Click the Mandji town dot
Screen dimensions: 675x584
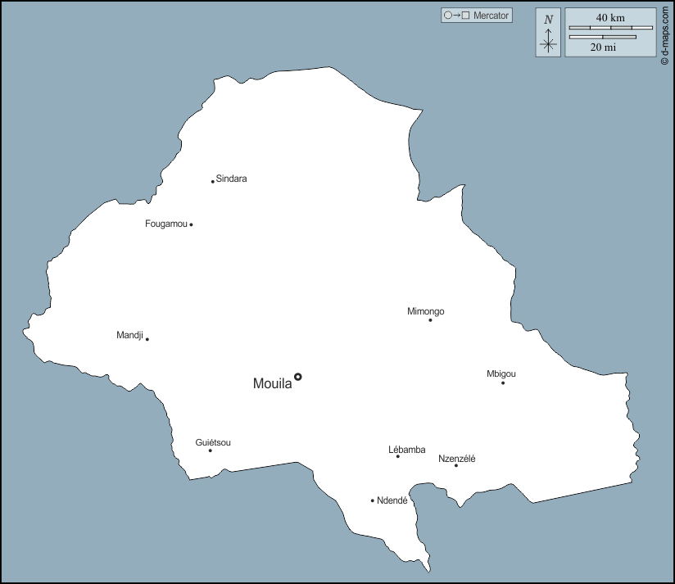pos(147,337)
